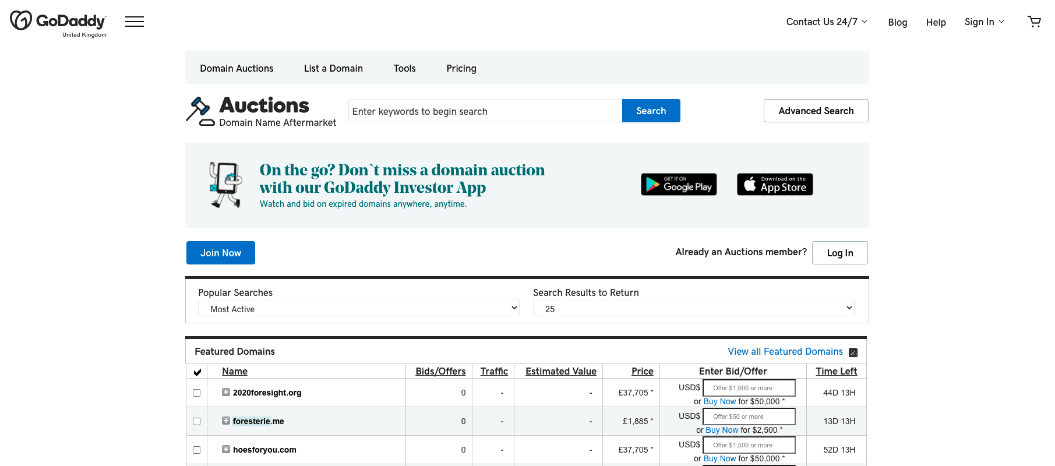1055x466 pixels.
Task: Sort by the Traffic column
Action: [x=494, y=371]
